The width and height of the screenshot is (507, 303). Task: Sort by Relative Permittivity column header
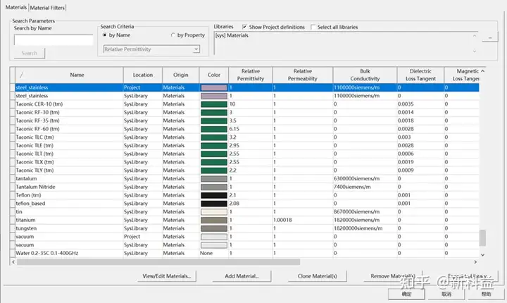251,75
